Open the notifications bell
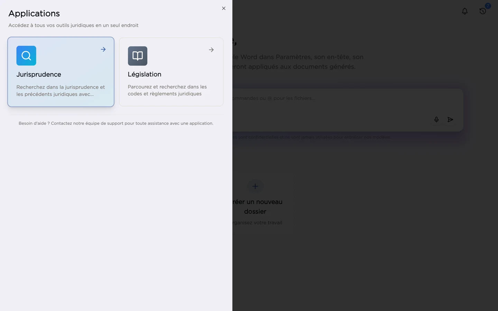The width and height of the screenshot is (498, 311). [x=465, y=11]
